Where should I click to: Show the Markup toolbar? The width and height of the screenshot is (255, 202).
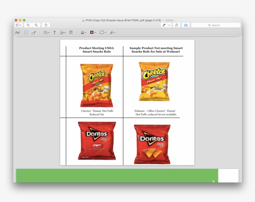[185, 25]
